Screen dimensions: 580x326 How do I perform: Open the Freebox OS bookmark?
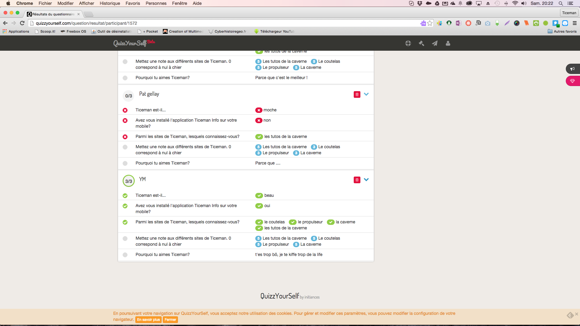(73, 31)
